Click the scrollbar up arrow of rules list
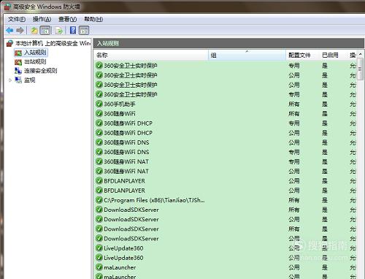Image resolution: width=365 pixels, height=279 pixels. click(361, 54)
